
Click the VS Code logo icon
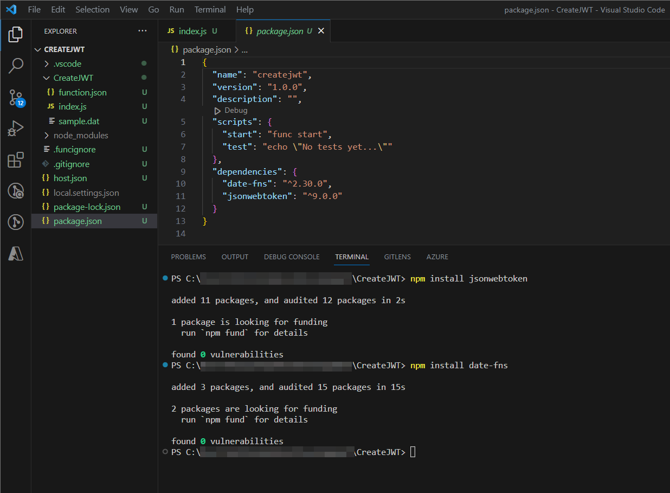[11, 10]
